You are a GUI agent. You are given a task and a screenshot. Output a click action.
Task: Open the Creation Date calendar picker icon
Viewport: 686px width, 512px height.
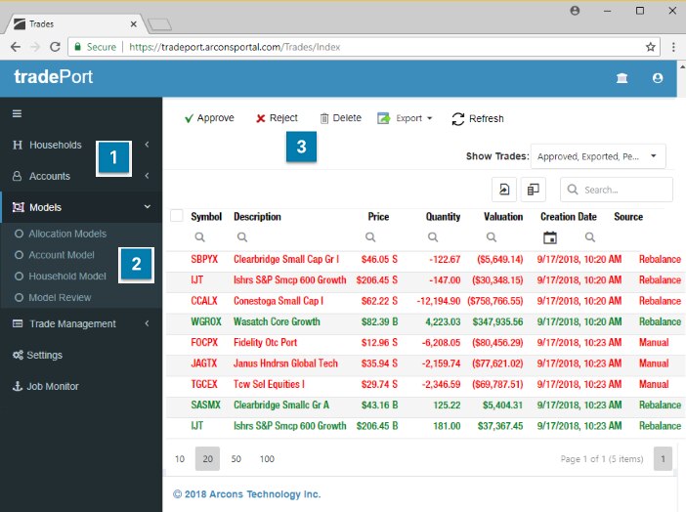550,237
